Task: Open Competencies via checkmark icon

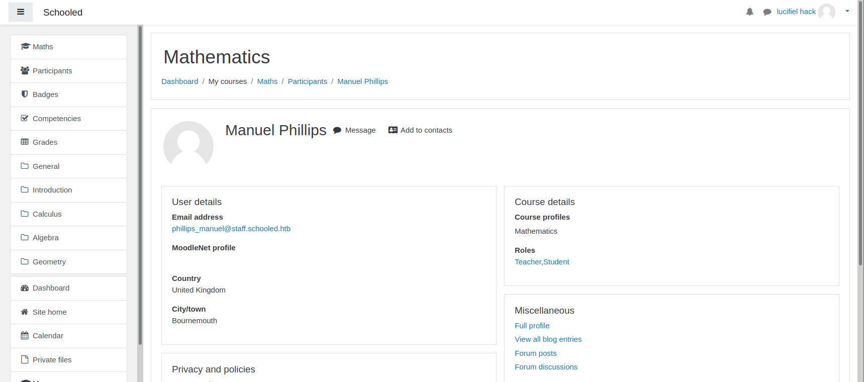Action: [x=25, y=118]
